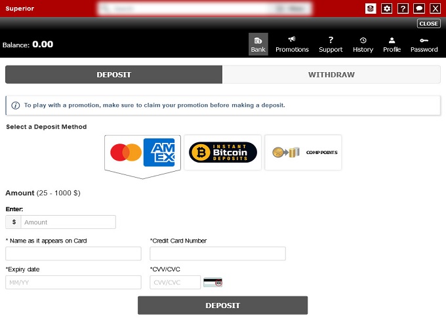Select the Deposit tab
446x335 pixels.
coord(113,75)
